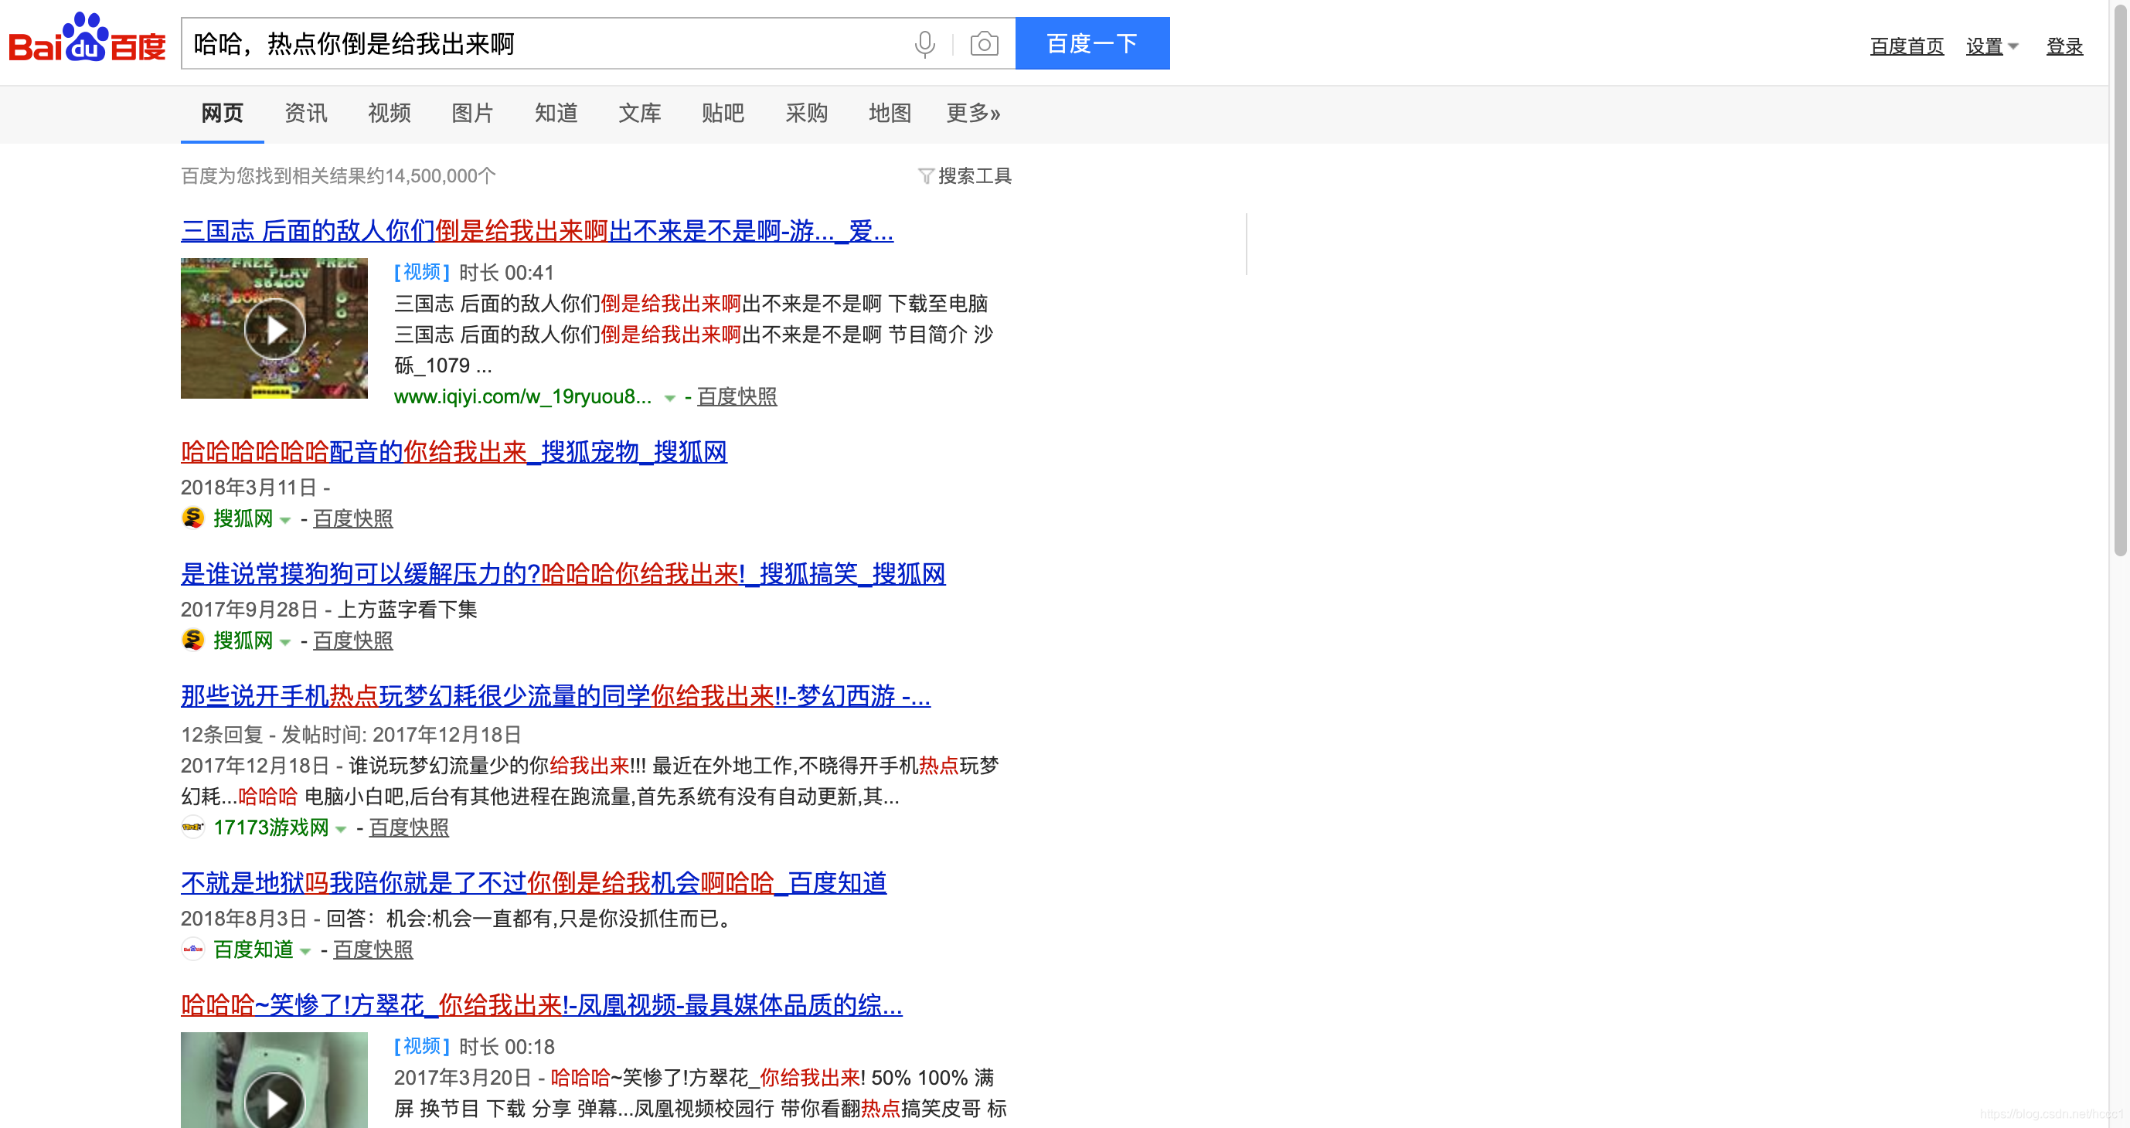Open the 哈哈哈哈哈哈配音的你给我出来 result

tap(454, 452)
